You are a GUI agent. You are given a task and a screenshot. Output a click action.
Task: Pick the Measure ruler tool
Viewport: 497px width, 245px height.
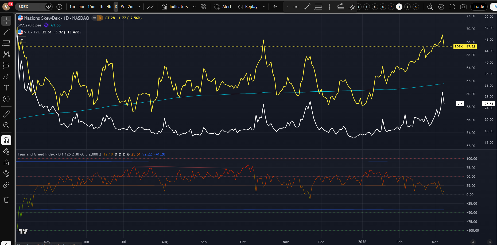[6, 114]
